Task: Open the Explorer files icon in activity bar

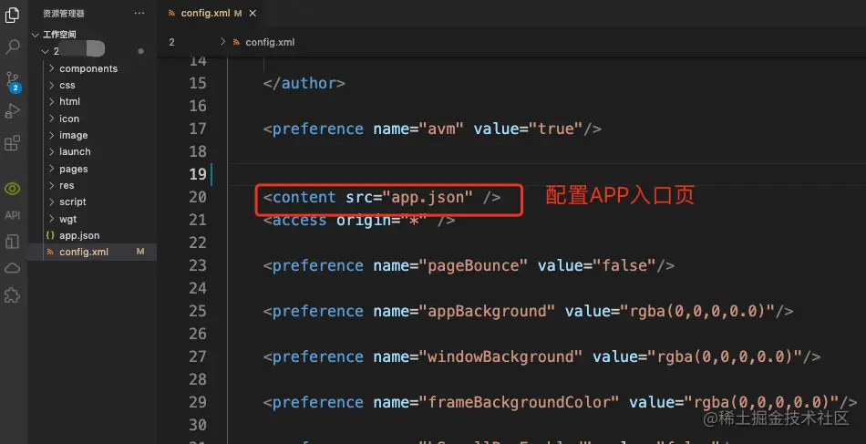Action: [x=12, y=15]
